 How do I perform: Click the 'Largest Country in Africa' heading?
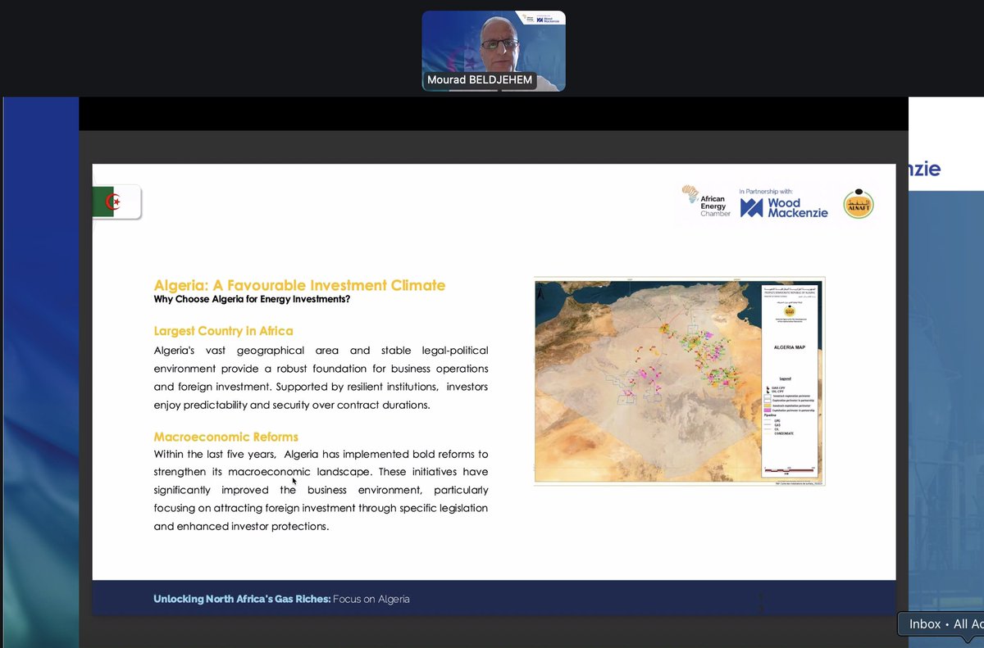[223, 331]
